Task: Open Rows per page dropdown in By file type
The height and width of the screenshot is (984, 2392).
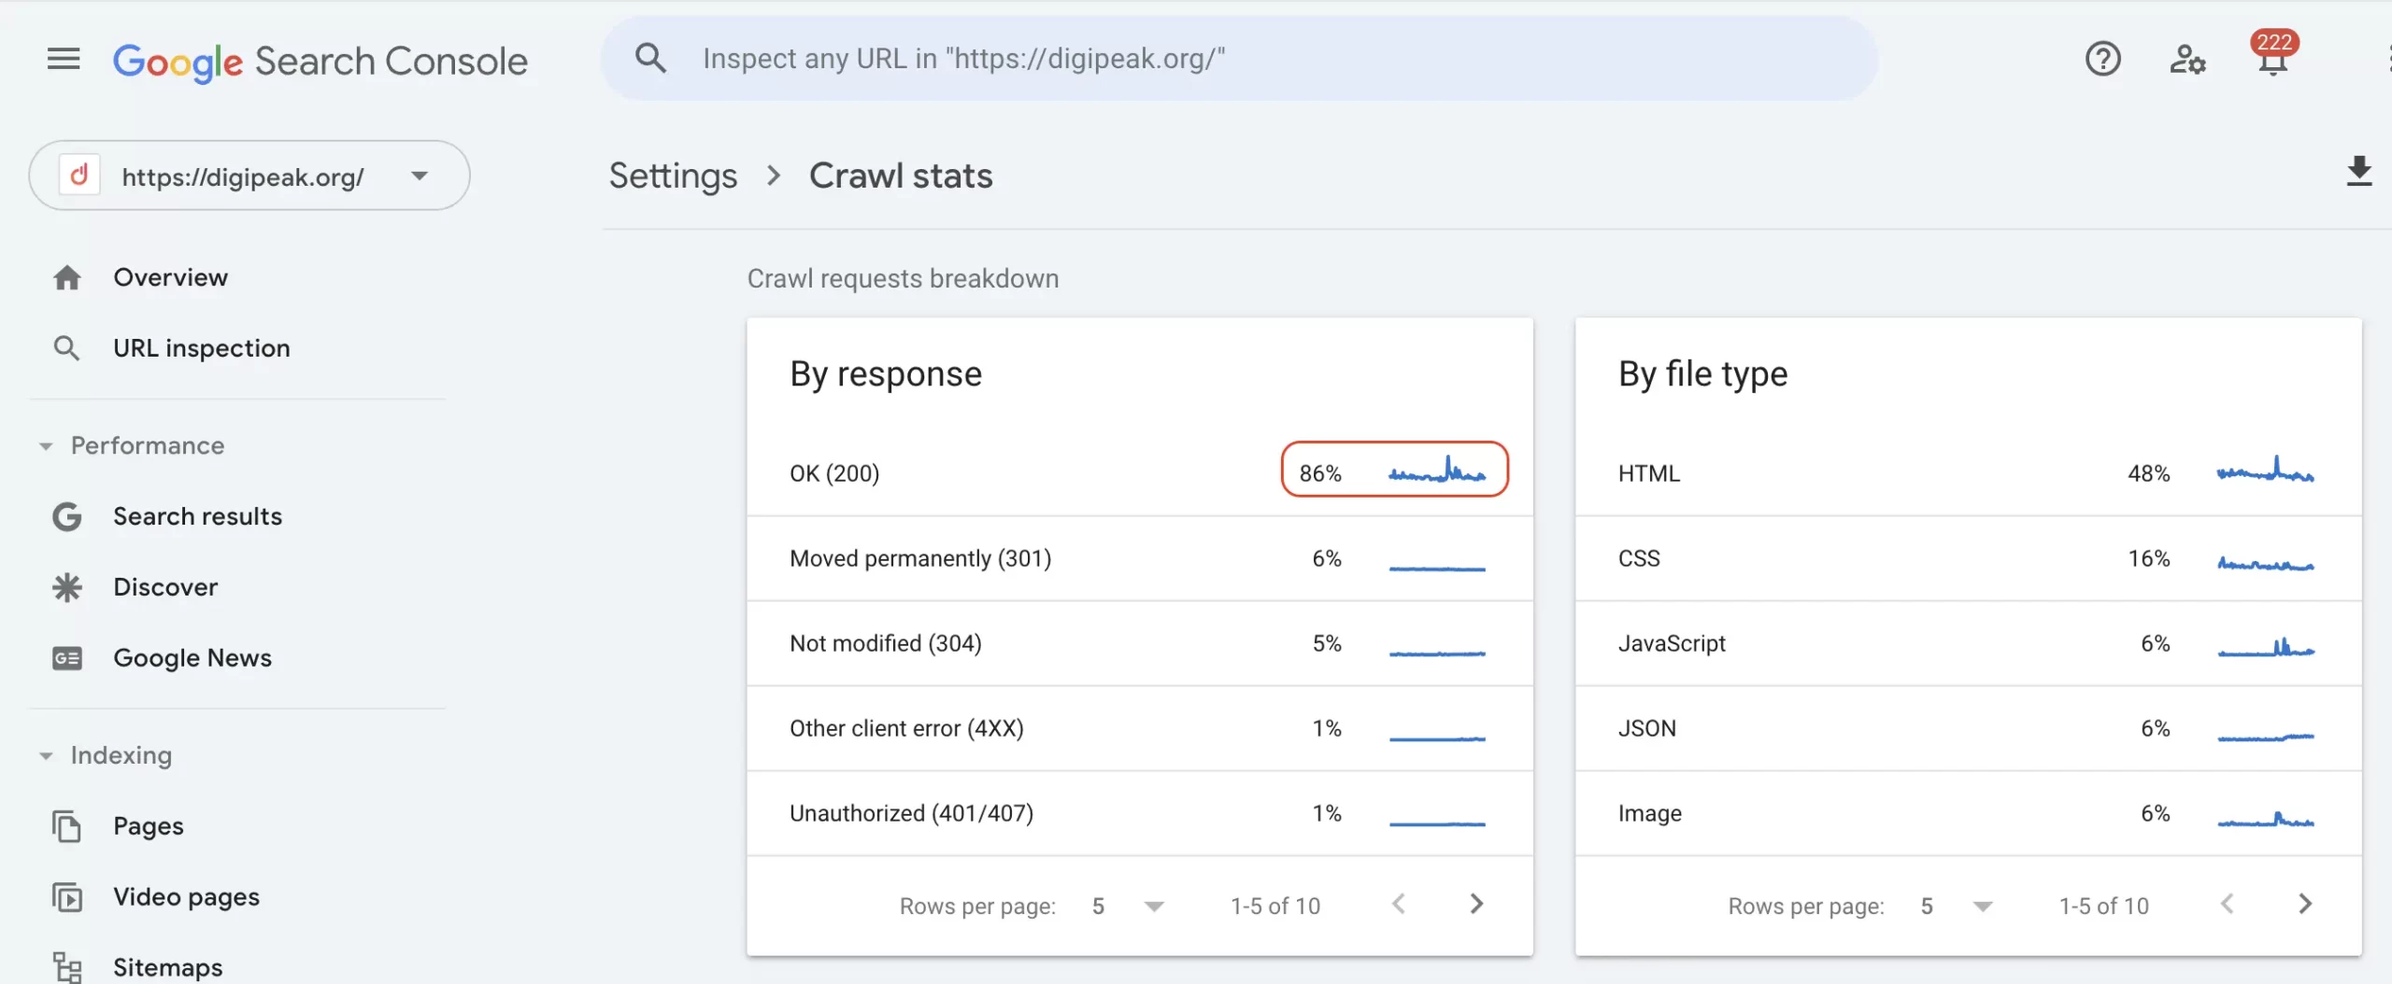Action: click(x=1956, y=906)
